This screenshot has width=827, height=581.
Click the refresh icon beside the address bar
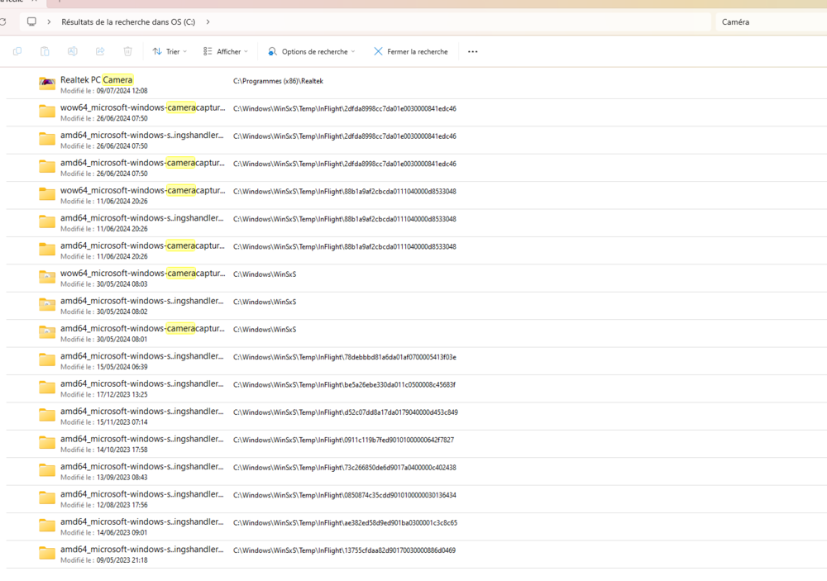3,22
